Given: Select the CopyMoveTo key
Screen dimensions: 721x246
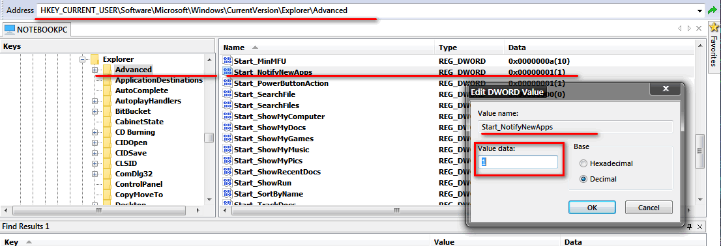Looking at the screenshot, I should click(x=139, y=195).
